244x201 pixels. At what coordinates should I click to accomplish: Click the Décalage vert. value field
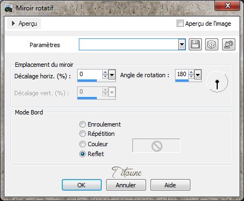click(x=90, y=91)
